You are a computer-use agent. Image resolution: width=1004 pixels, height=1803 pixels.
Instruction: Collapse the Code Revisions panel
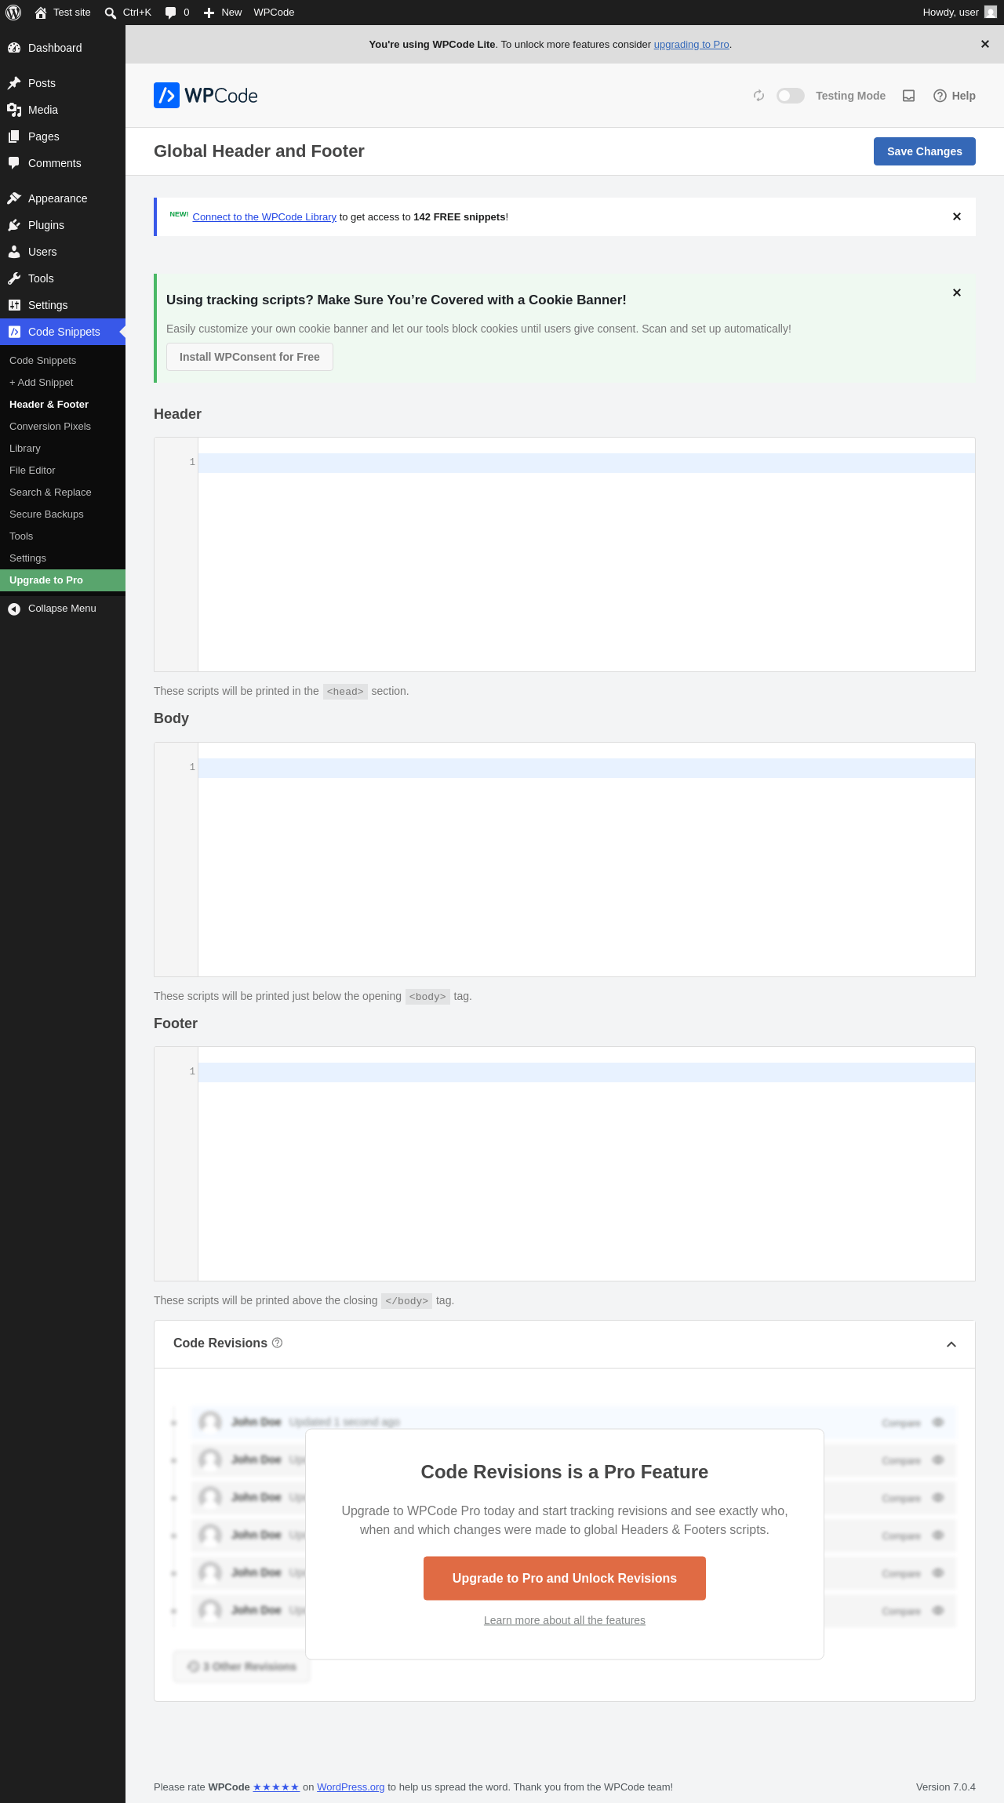(951, 1344)
